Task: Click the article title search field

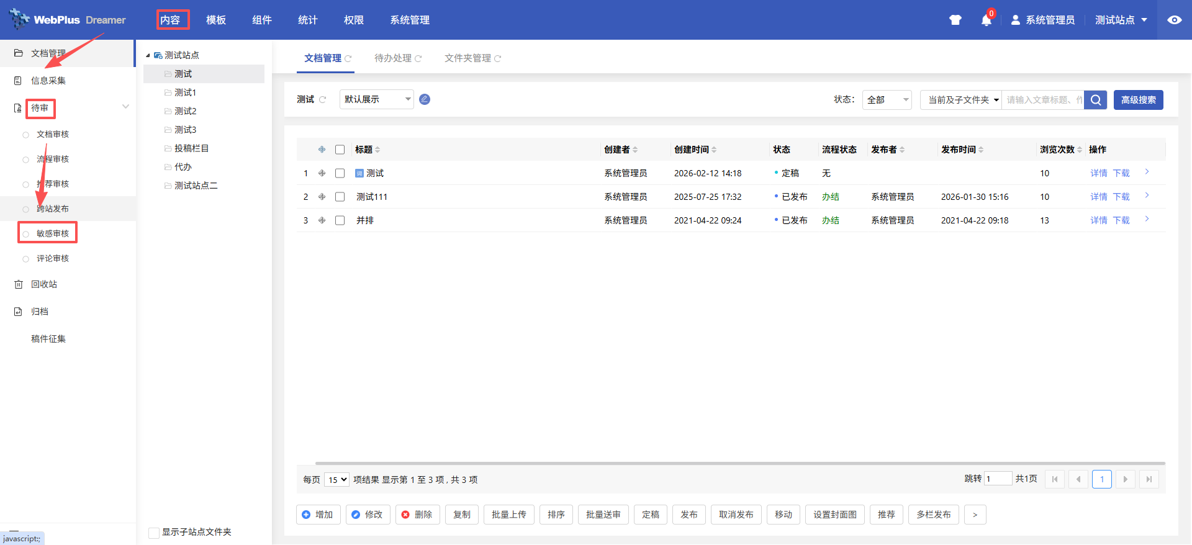Action: (x=1042, y=100)
